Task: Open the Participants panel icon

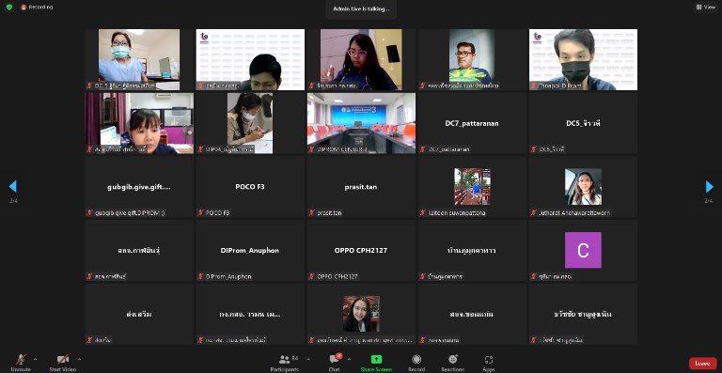Action: click(x=285, y=359)
